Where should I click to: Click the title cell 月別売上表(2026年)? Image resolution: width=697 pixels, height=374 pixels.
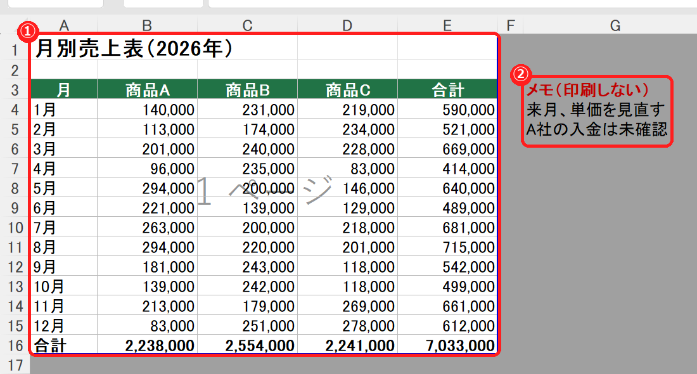(x=133, y=48)
